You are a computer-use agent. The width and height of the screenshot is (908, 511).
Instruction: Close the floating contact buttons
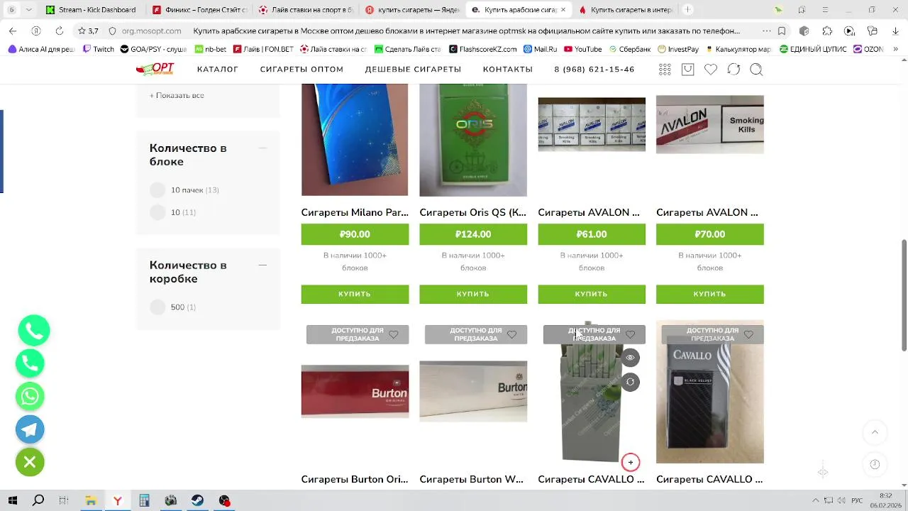[x=30, y=462]
